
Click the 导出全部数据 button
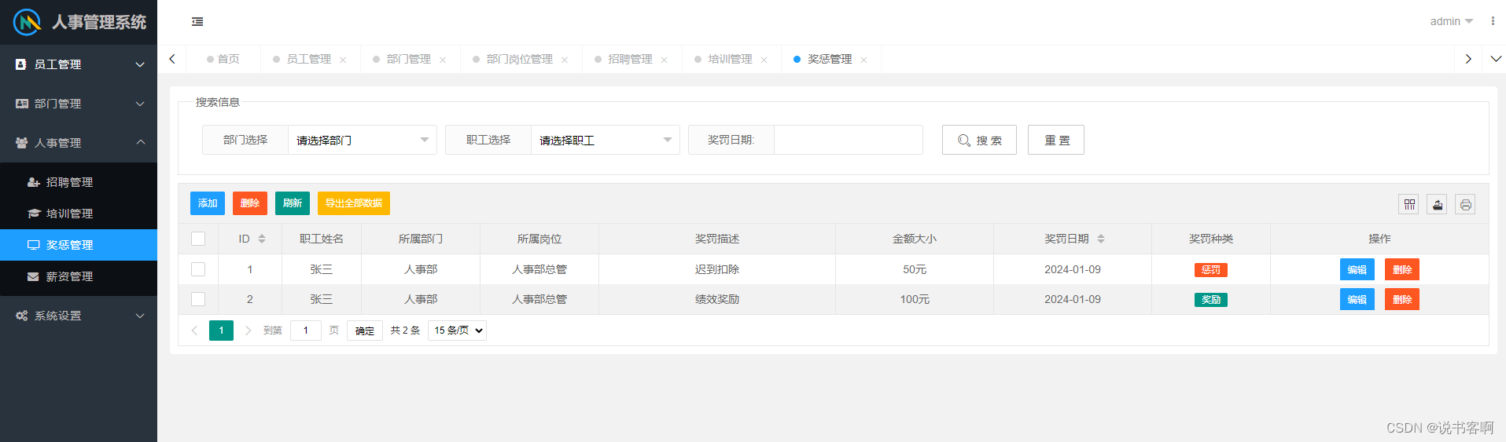point(354,203)
